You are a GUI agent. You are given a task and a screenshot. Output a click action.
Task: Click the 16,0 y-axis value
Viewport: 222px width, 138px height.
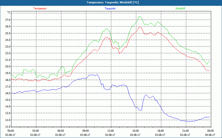8,93
